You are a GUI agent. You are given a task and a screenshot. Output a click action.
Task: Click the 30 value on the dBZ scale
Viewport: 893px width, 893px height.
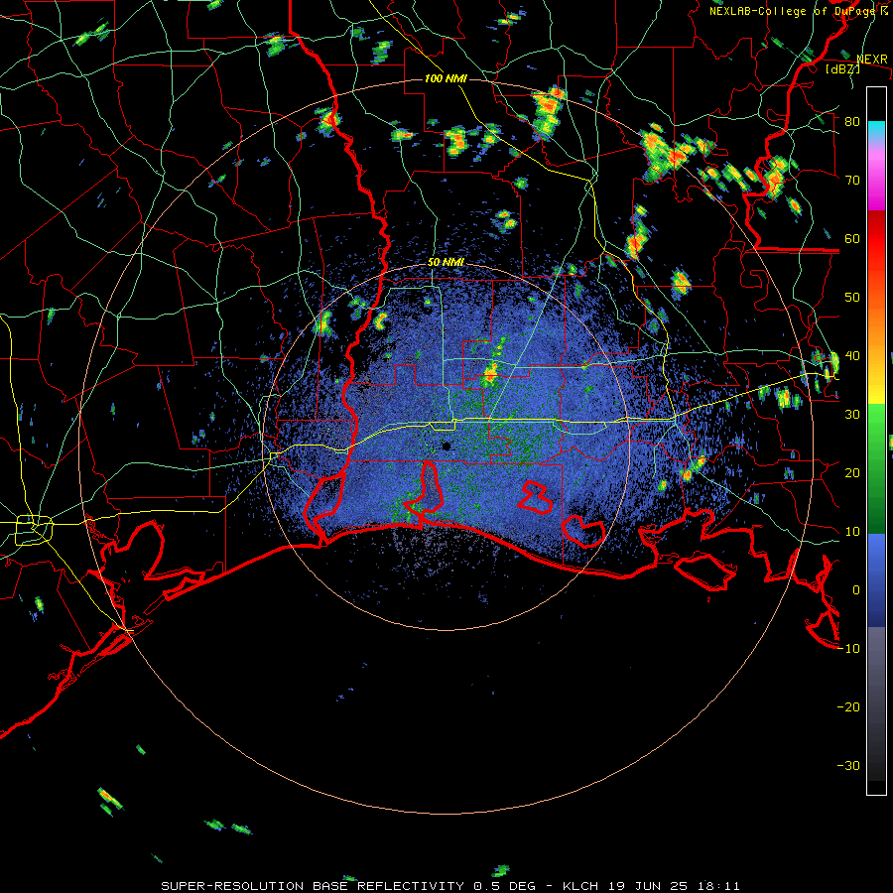pyautogui.click(x=852, y=415)
